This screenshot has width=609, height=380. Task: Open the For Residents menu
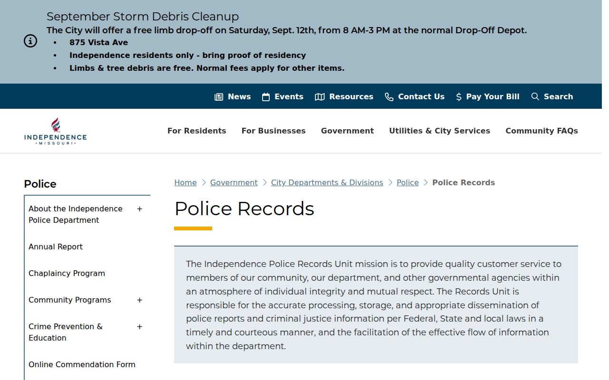196,131
